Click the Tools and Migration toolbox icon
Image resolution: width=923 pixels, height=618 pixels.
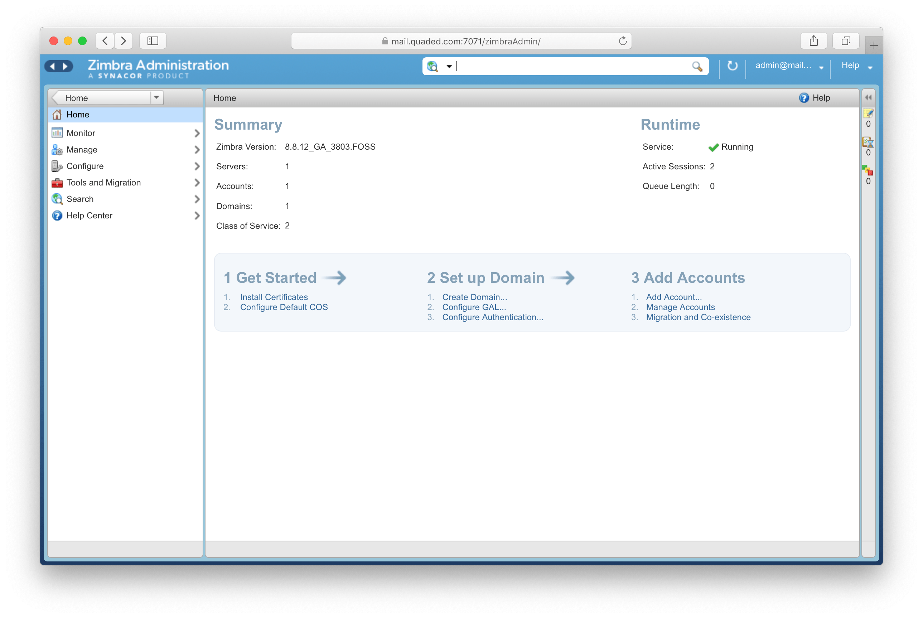click(x=57, y=183)
